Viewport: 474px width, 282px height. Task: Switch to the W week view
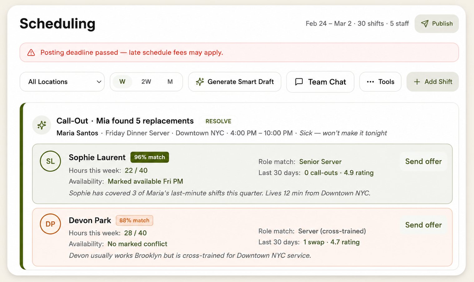[122, 82]
